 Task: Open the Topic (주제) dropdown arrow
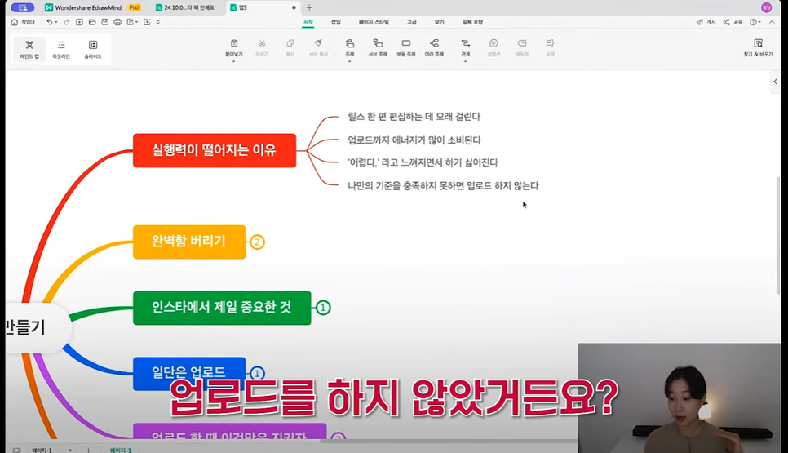[350, 61]
